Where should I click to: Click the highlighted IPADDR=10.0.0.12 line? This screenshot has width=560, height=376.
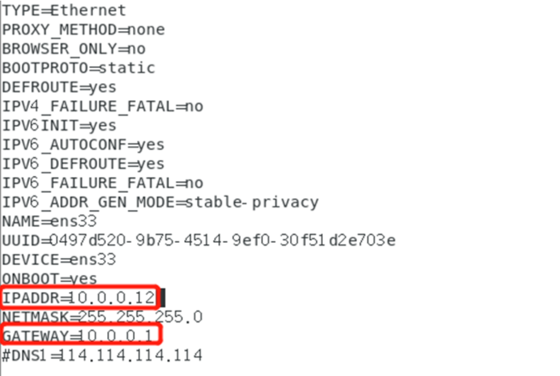coord(79,298)
